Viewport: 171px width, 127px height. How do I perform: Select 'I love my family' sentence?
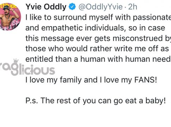91,80
